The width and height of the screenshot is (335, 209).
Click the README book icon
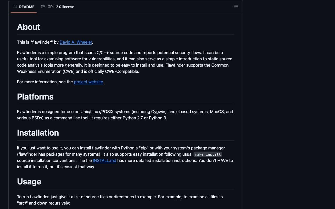pos(15,7)
